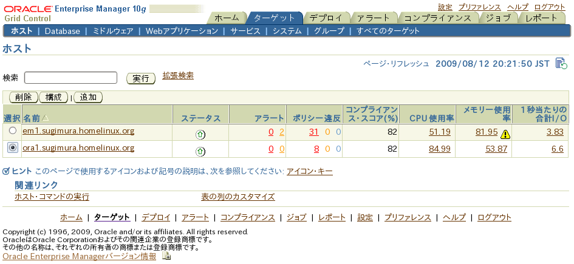Open the 表の列のカスタマイズ link
The image size is (574, 264).
(x=238, y=197)
